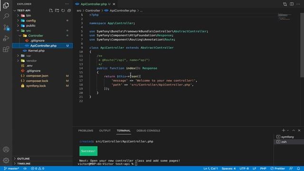Image resolution: width=304 pixels, height=171 pixels.
Task: Click the New Folder icon in TEST-API
Action: tap(57, 10)
